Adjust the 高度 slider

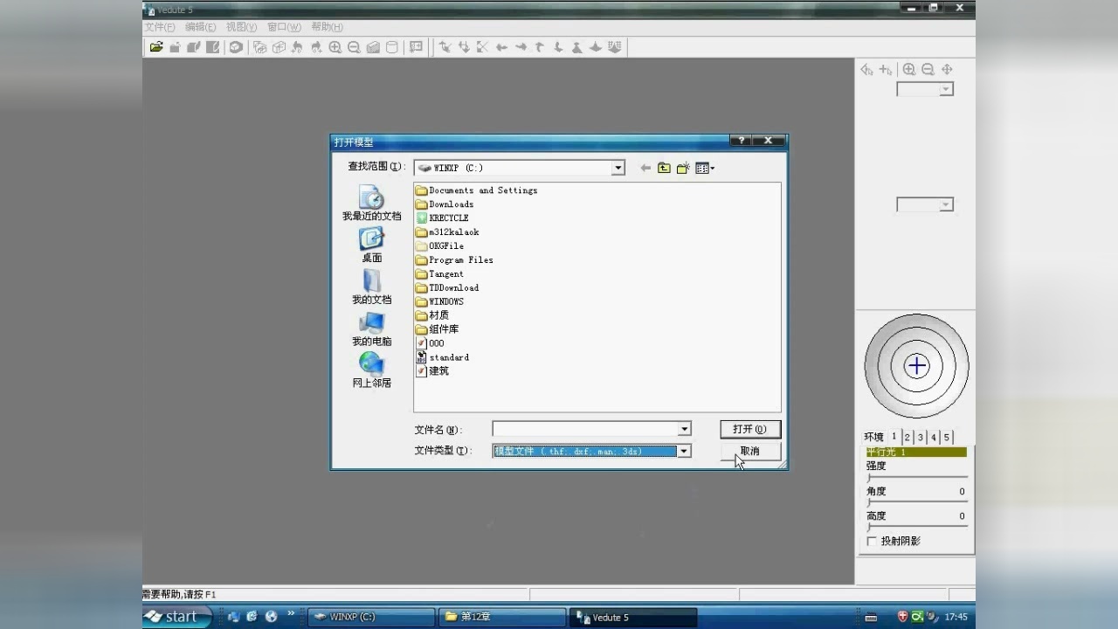coord(916,527)
